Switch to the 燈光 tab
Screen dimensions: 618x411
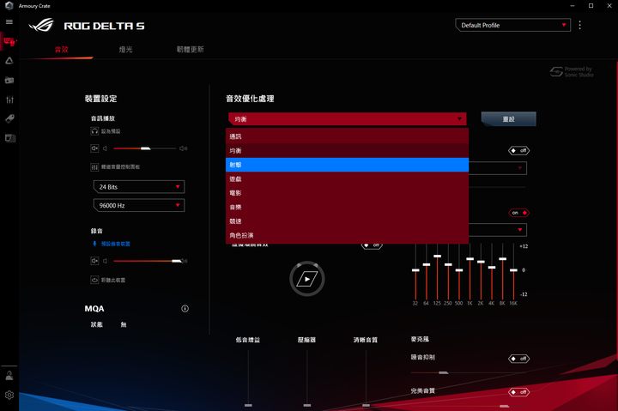click(125, 49)
